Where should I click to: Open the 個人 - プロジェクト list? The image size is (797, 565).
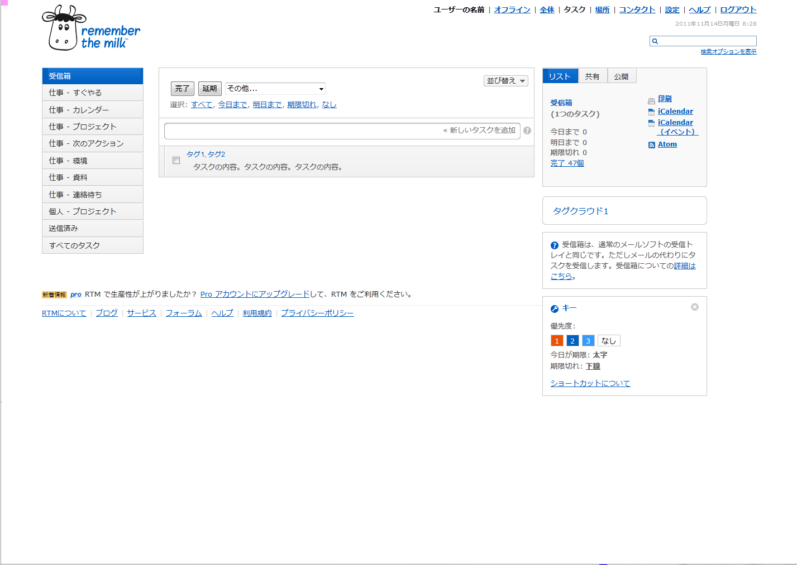pos(93,211)
